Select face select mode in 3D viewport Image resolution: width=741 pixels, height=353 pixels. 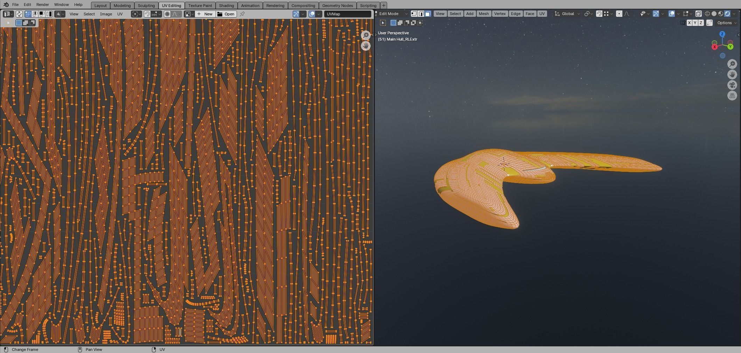pyautogui.click(x=428, y=14)
